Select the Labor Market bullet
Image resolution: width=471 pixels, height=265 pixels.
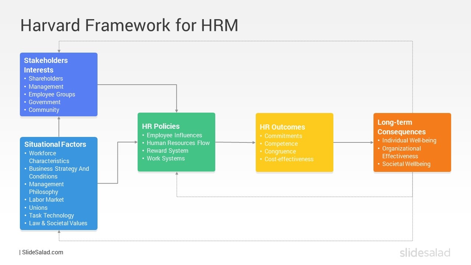coord(46,200)
